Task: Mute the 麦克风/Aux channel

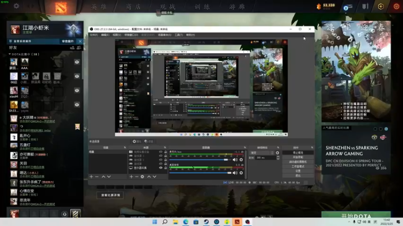Action: [235, 160]
